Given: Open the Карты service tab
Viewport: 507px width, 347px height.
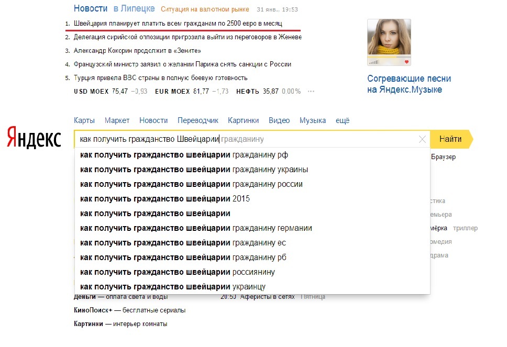Looking at the screenshot, I should pyautogui.click(x=84, y=120).
